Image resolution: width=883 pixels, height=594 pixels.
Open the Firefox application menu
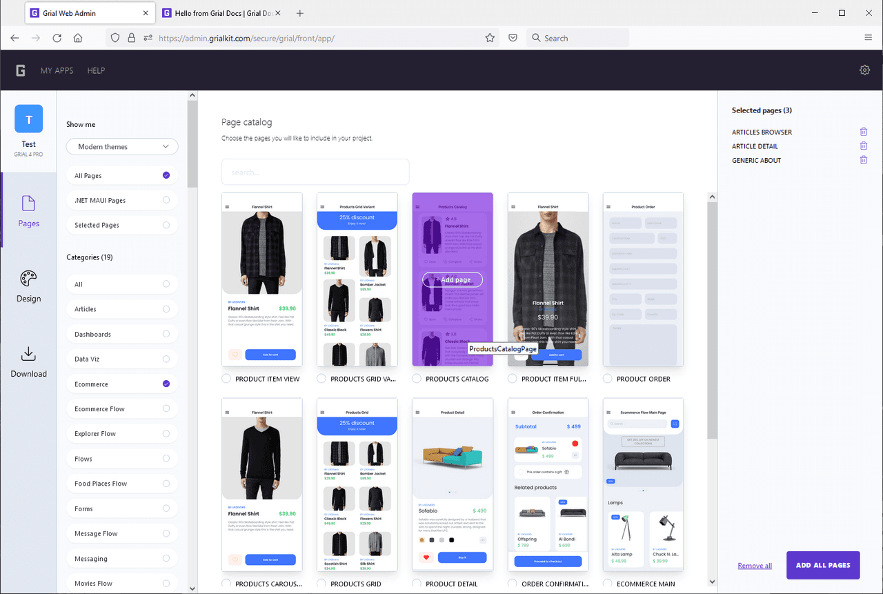click(x=868, y=38)
